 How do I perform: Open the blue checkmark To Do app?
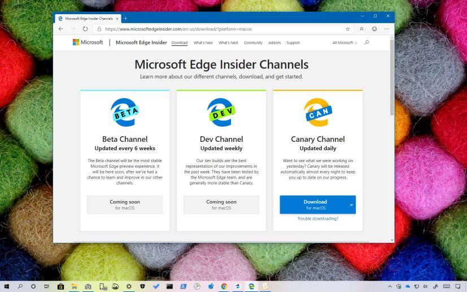(156, 286)
